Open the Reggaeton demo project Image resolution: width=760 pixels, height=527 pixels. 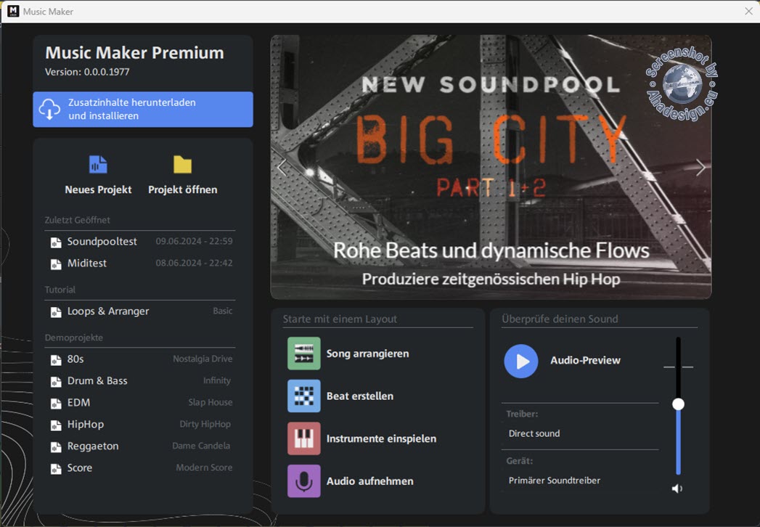tap(142, 446)
